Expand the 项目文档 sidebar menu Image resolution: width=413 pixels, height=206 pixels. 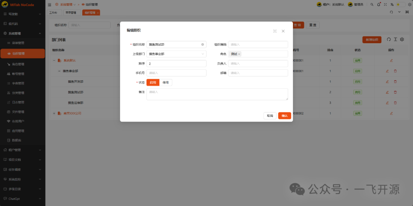23,160
